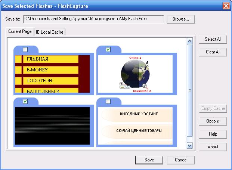Uncheck the globe flash checkbox
Screen dimensions: 232x170
tap(108, 49)
